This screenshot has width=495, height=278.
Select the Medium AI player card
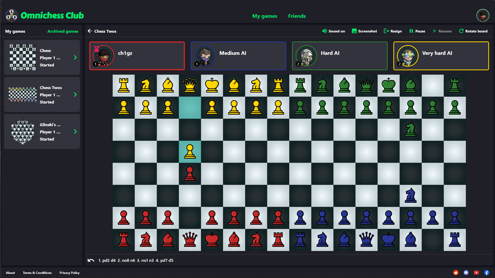[238, 55]
